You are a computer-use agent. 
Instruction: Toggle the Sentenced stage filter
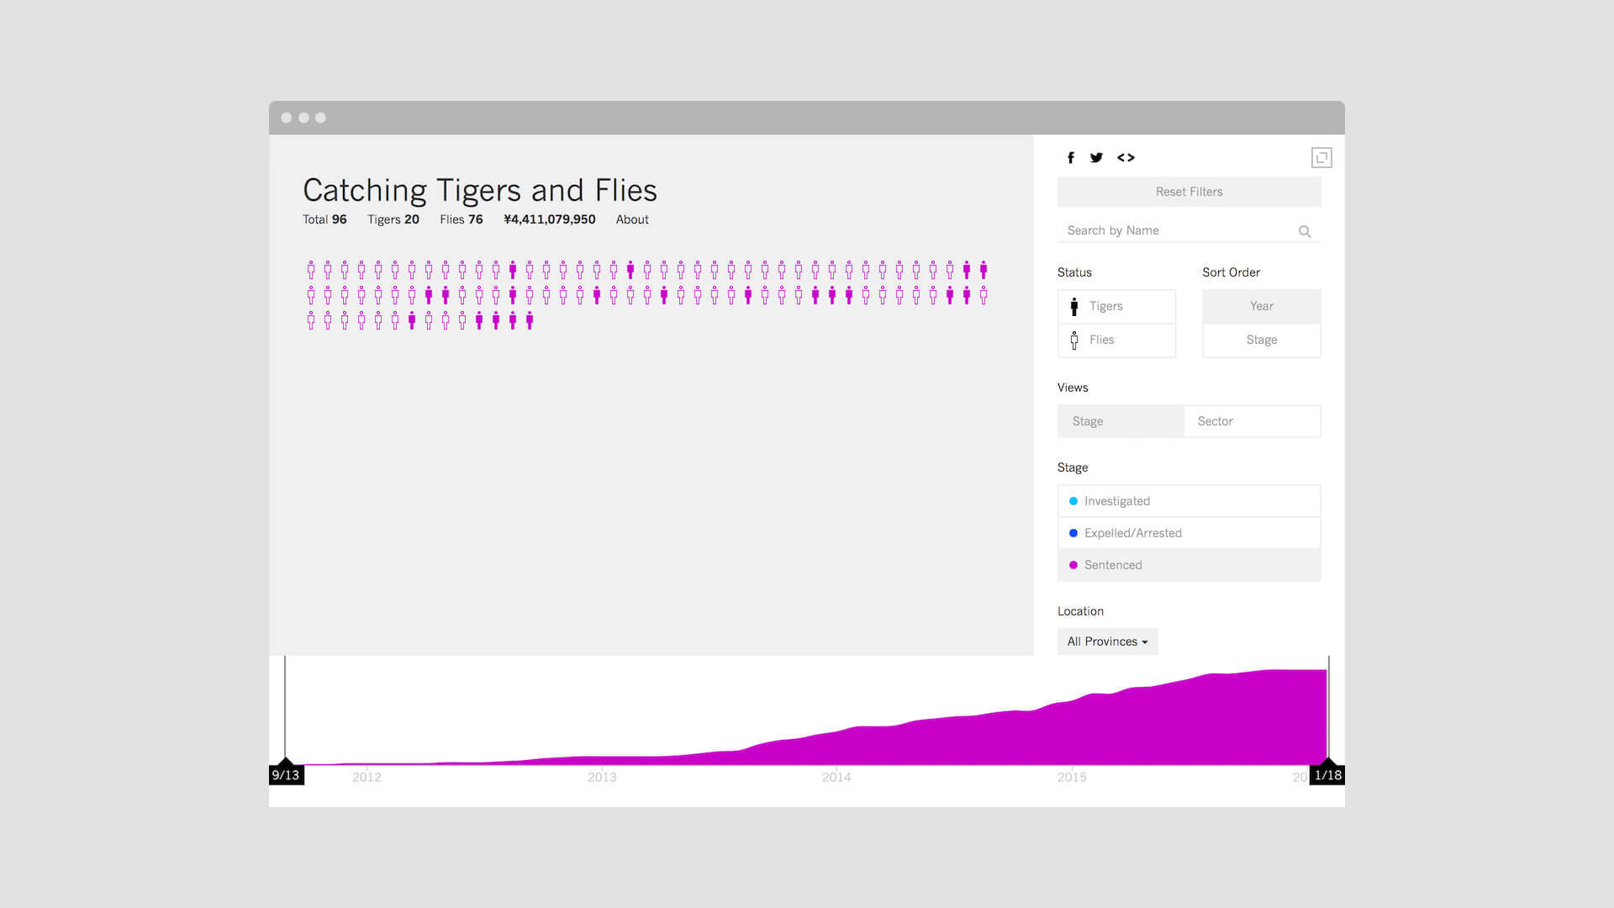1189,565
